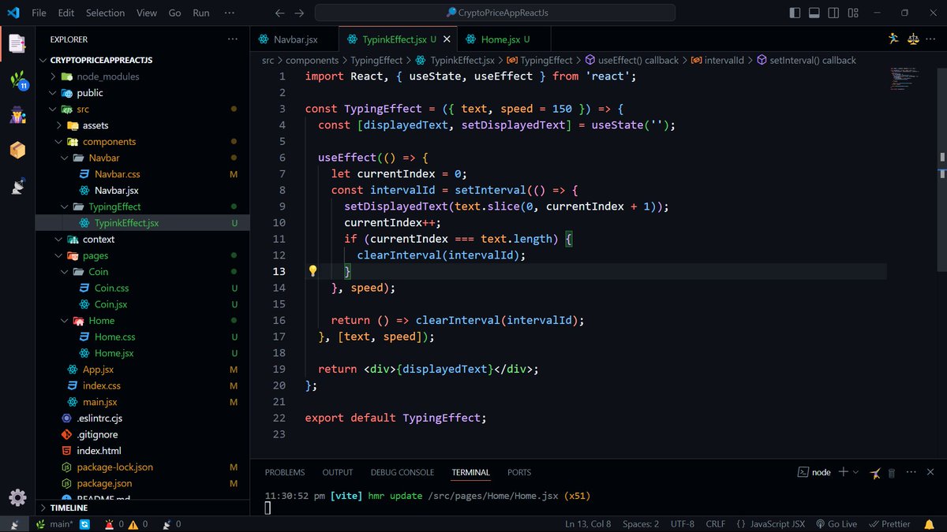Open errors and warnings count in status bar
The image size is (947, 532).
(x=126, y=524)
